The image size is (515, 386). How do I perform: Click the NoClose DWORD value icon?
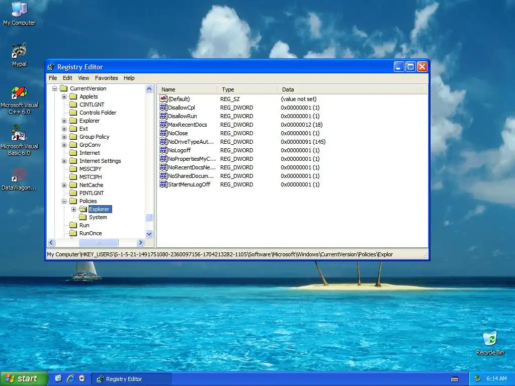(163, 133)
